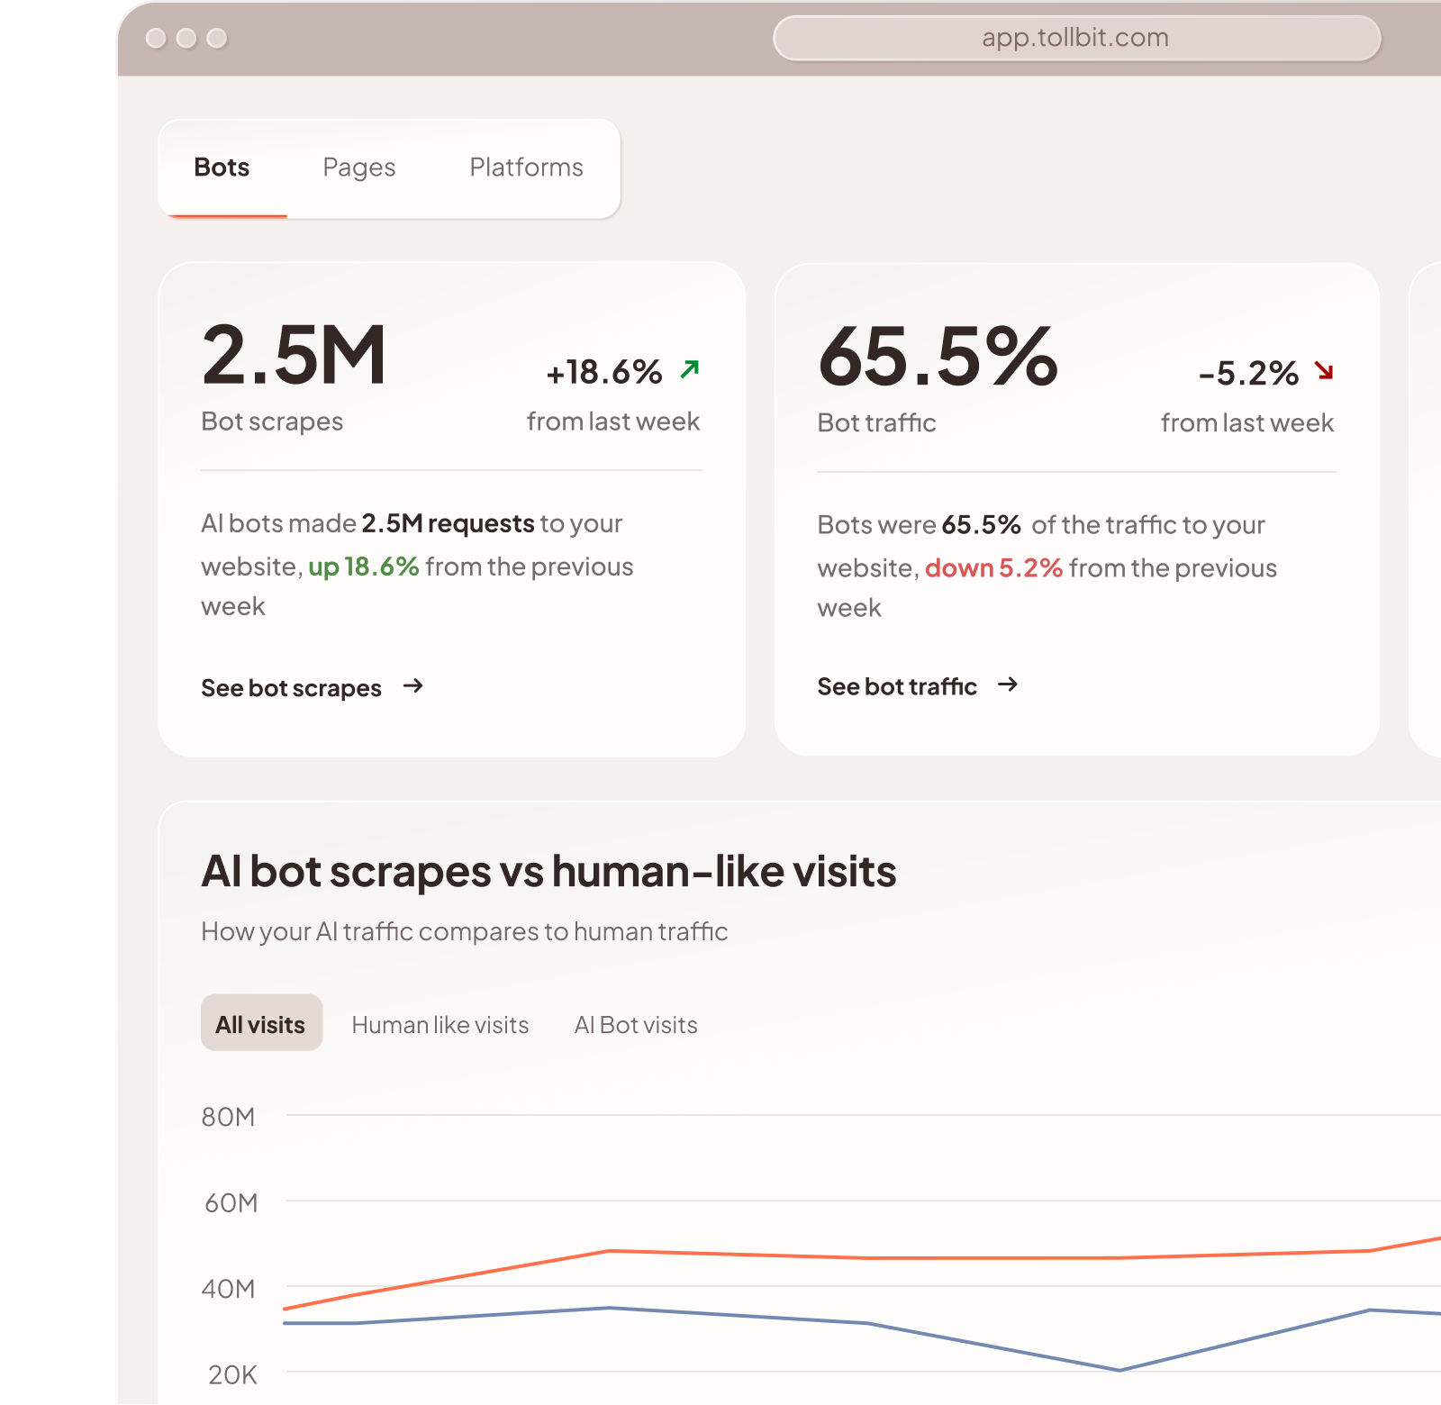
Task: Select the Bots tab
Action: click(x=222, y=168)
